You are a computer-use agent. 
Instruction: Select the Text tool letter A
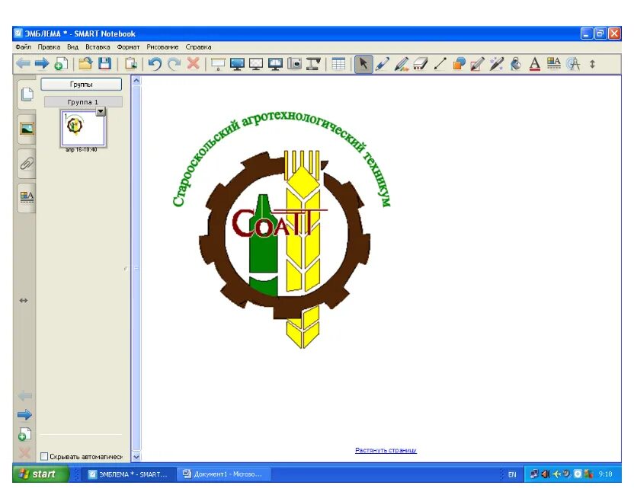click(535, 64)
